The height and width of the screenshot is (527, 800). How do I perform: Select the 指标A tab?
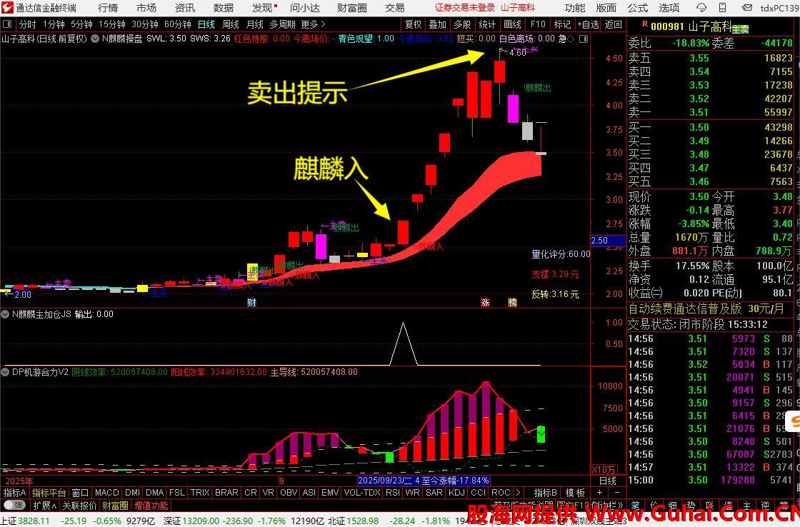pos(14,493)
